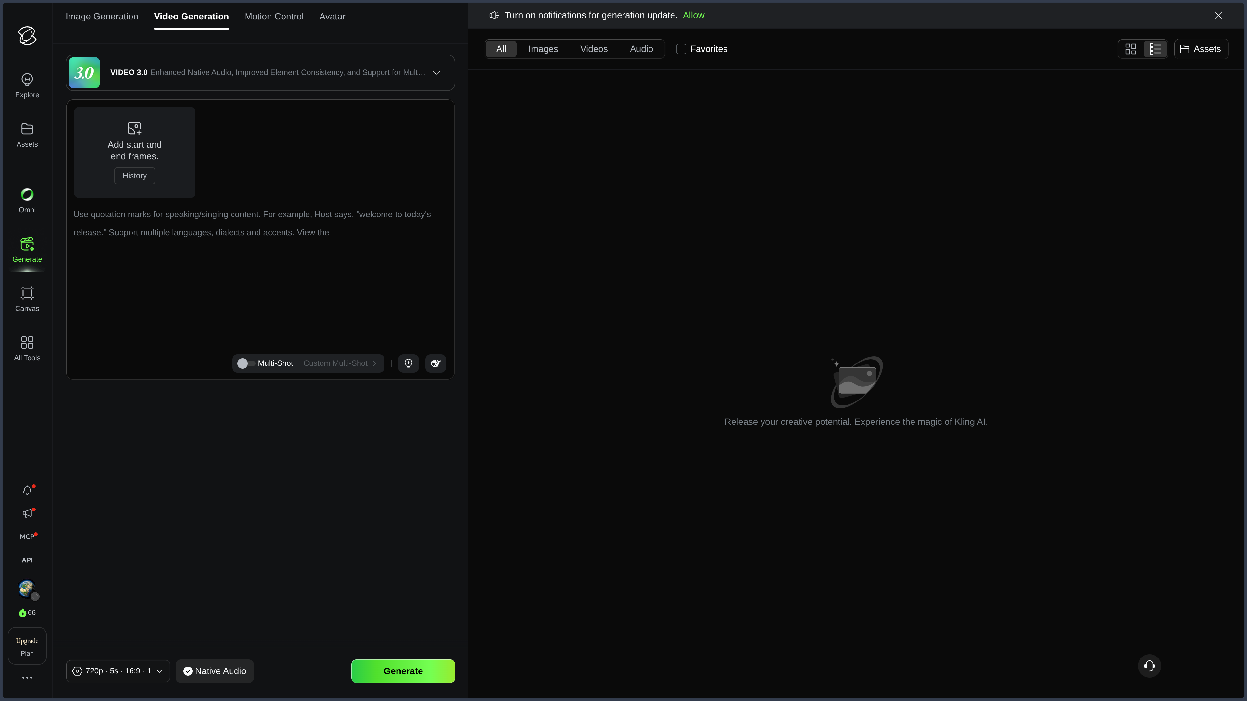Toggle the Multi-Shot switch

pyautogui.click(x=246, y=363)
